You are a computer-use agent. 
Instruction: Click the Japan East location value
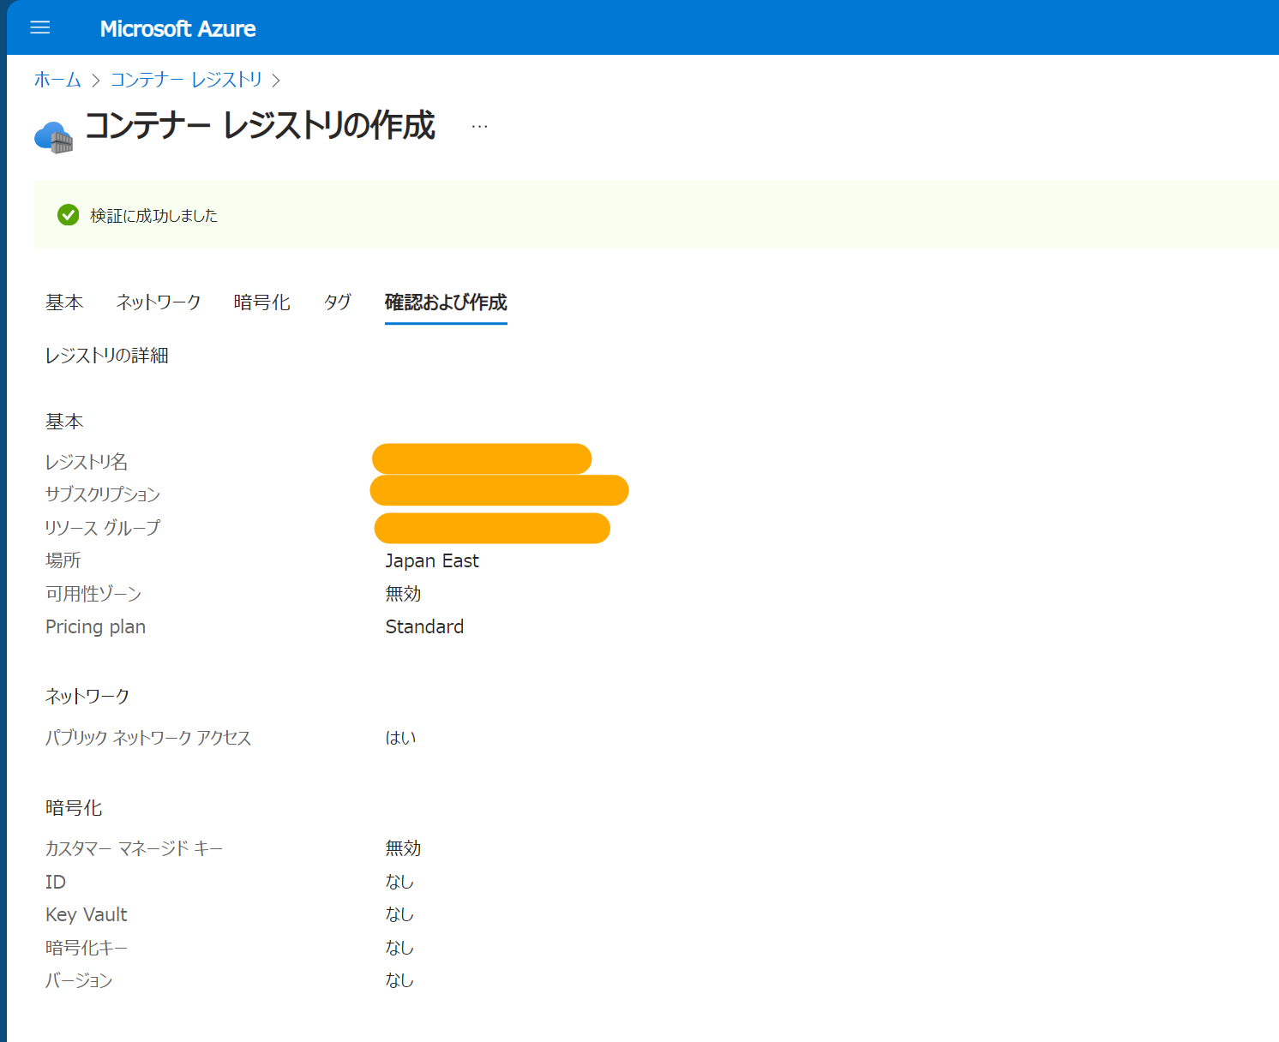(432, 560)
